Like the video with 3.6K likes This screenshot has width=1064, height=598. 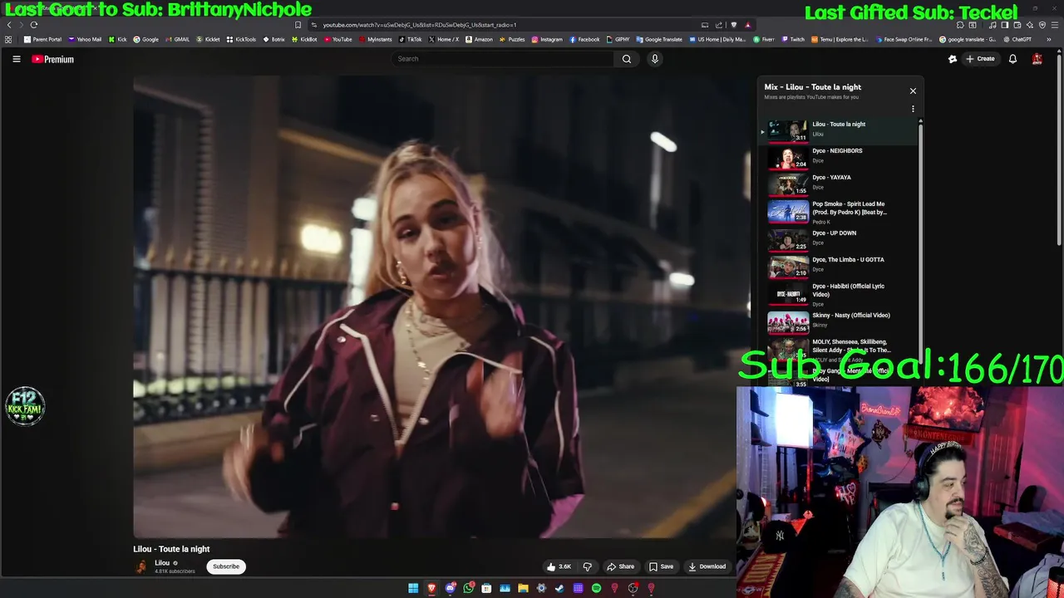pyautogui.click(x=559, y=566)
